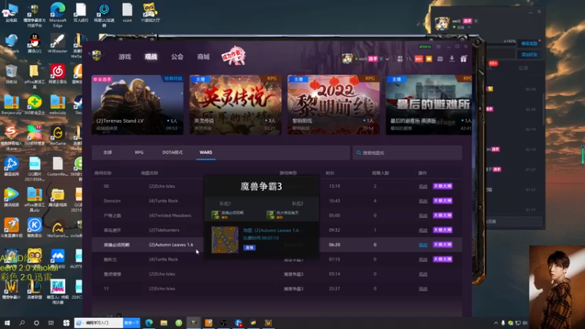Click 天梯大神 badge in 07:15 Turtle Rock row
585x329 pixels.
coord(442,260)
